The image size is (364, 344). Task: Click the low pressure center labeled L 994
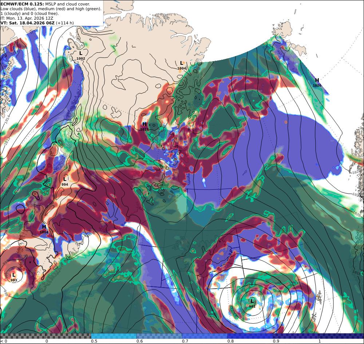[65, 182]
